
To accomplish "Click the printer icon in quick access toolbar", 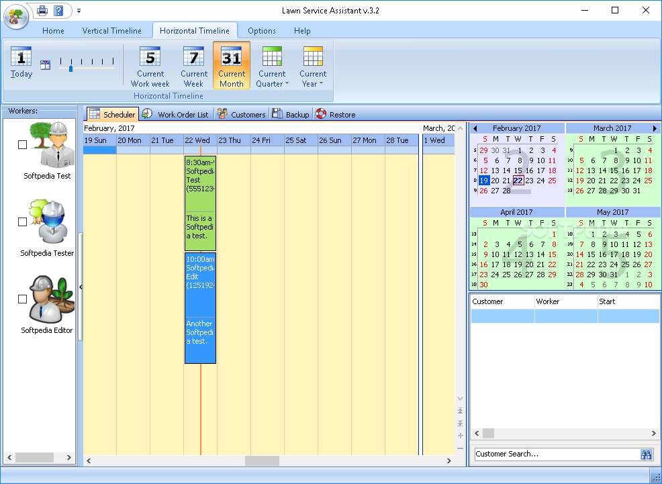I will click(42, 10).
